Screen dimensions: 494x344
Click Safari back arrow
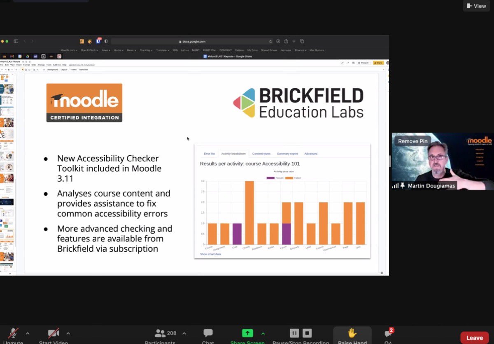[24, 41]
